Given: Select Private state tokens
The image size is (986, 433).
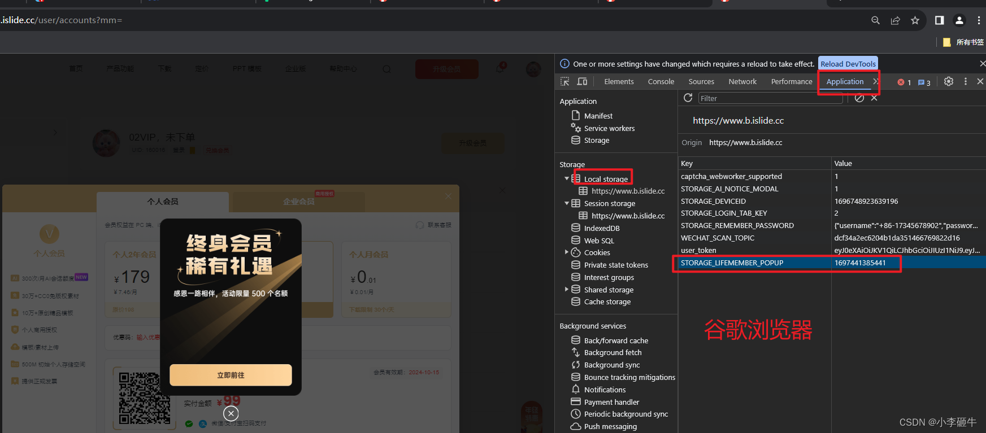Looking at the screenshot, I should pos(615,265).
